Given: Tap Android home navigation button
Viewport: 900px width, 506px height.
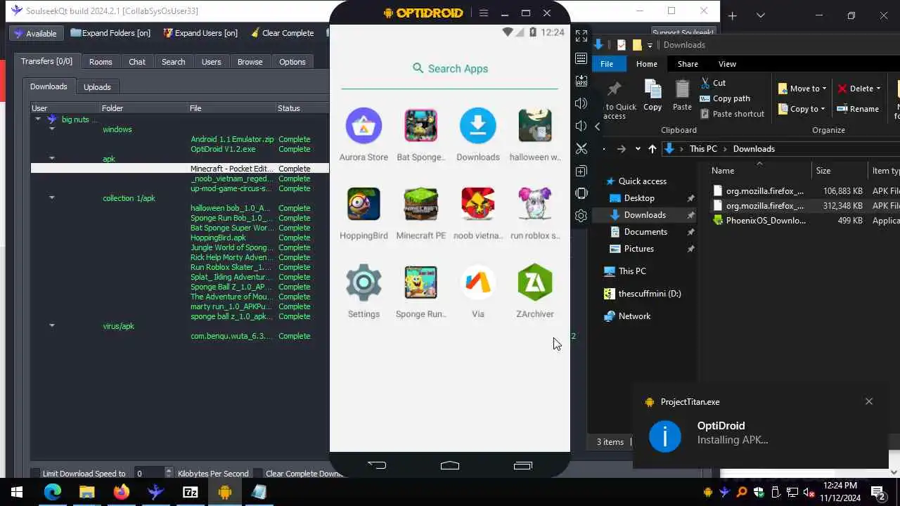Looking at the screenshot, I should coord(450,465).
